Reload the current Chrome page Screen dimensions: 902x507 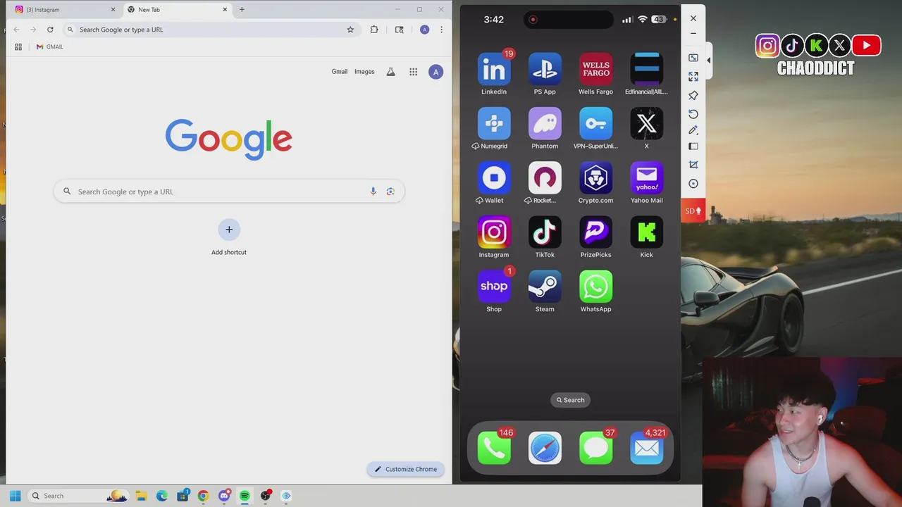pos(50,30)
